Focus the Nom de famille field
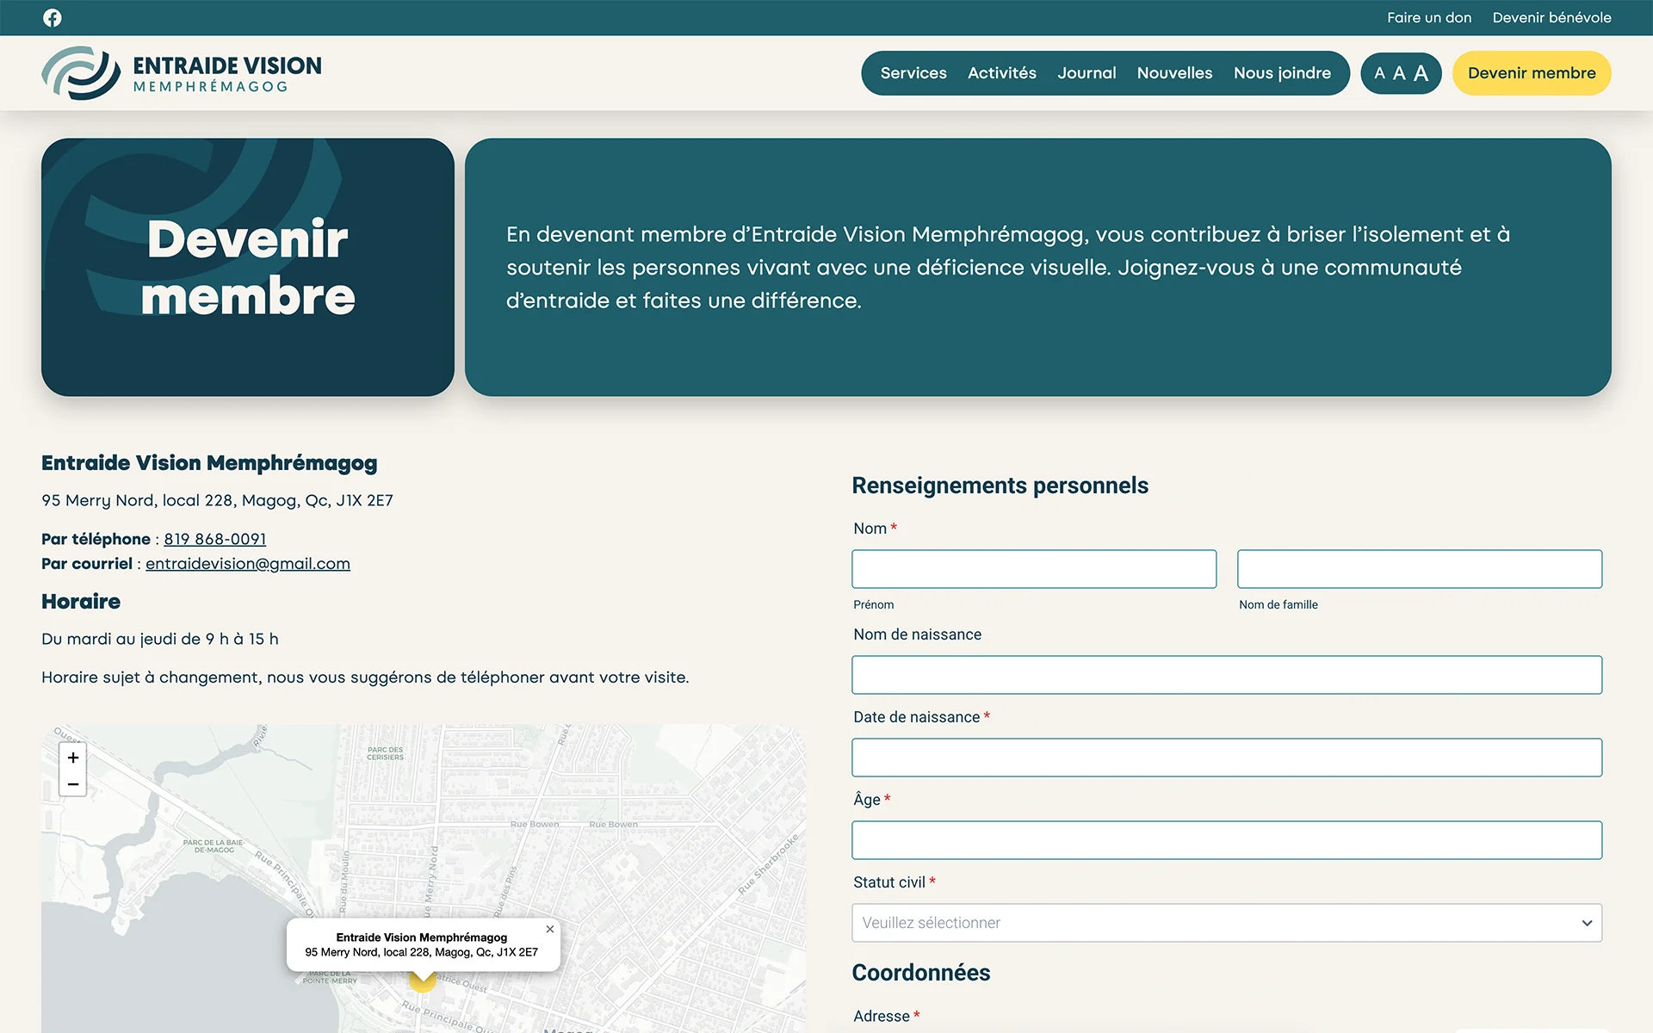The width and height of the screenshot is (1653, 1033). (x=1420, y=569)
